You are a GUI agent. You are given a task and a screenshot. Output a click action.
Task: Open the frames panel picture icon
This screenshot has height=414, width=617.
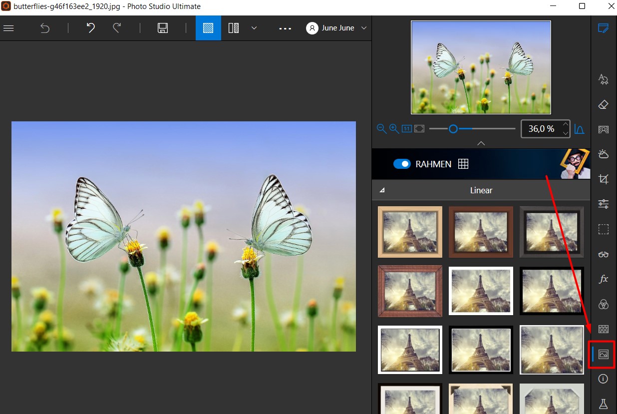pos(604,354)
